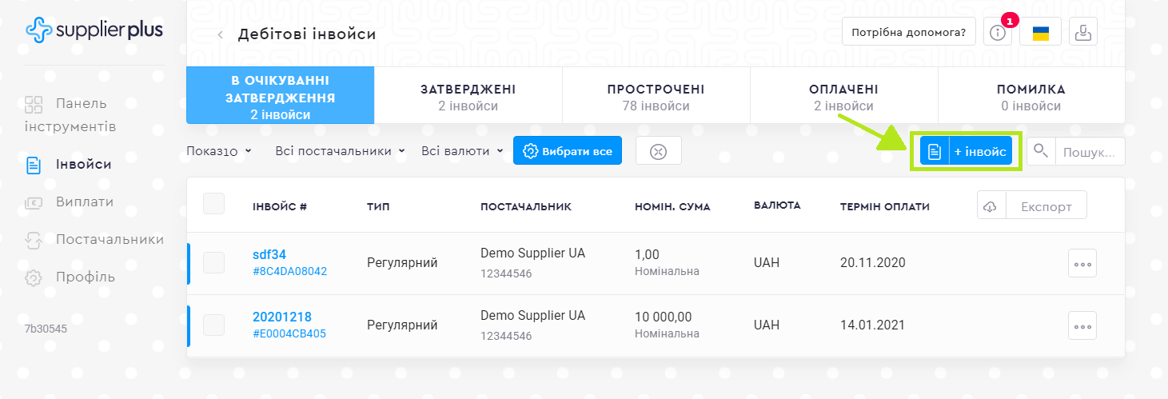Toggle the select-all checkbox in table header
Image resolution: width=1168 pixels, height=399 pixels.
[213, 204]
